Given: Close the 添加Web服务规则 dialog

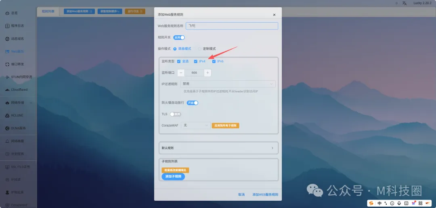Looking at the screenshot, I should pos(274,15).
